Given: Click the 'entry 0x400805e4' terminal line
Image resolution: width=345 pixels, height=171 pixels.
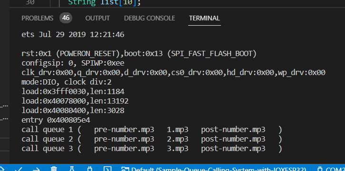Looking at the screenshot, I should (x=56, y=120).
